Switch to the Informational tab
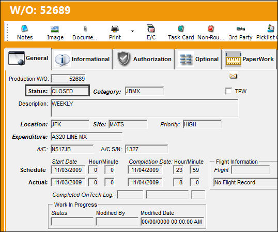Image resolution: width=278 pixels, height=232 pixels. [x=82, y=59]
